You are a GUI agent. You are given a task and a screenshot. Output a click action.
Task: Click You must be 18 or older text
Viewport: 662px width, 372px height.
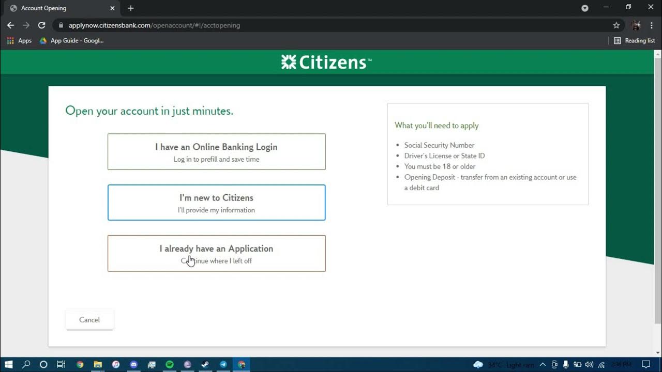[440, 166]
